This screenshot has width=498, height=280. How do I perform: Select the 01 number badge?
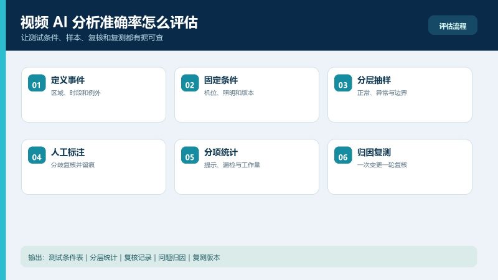pos(37,83)
